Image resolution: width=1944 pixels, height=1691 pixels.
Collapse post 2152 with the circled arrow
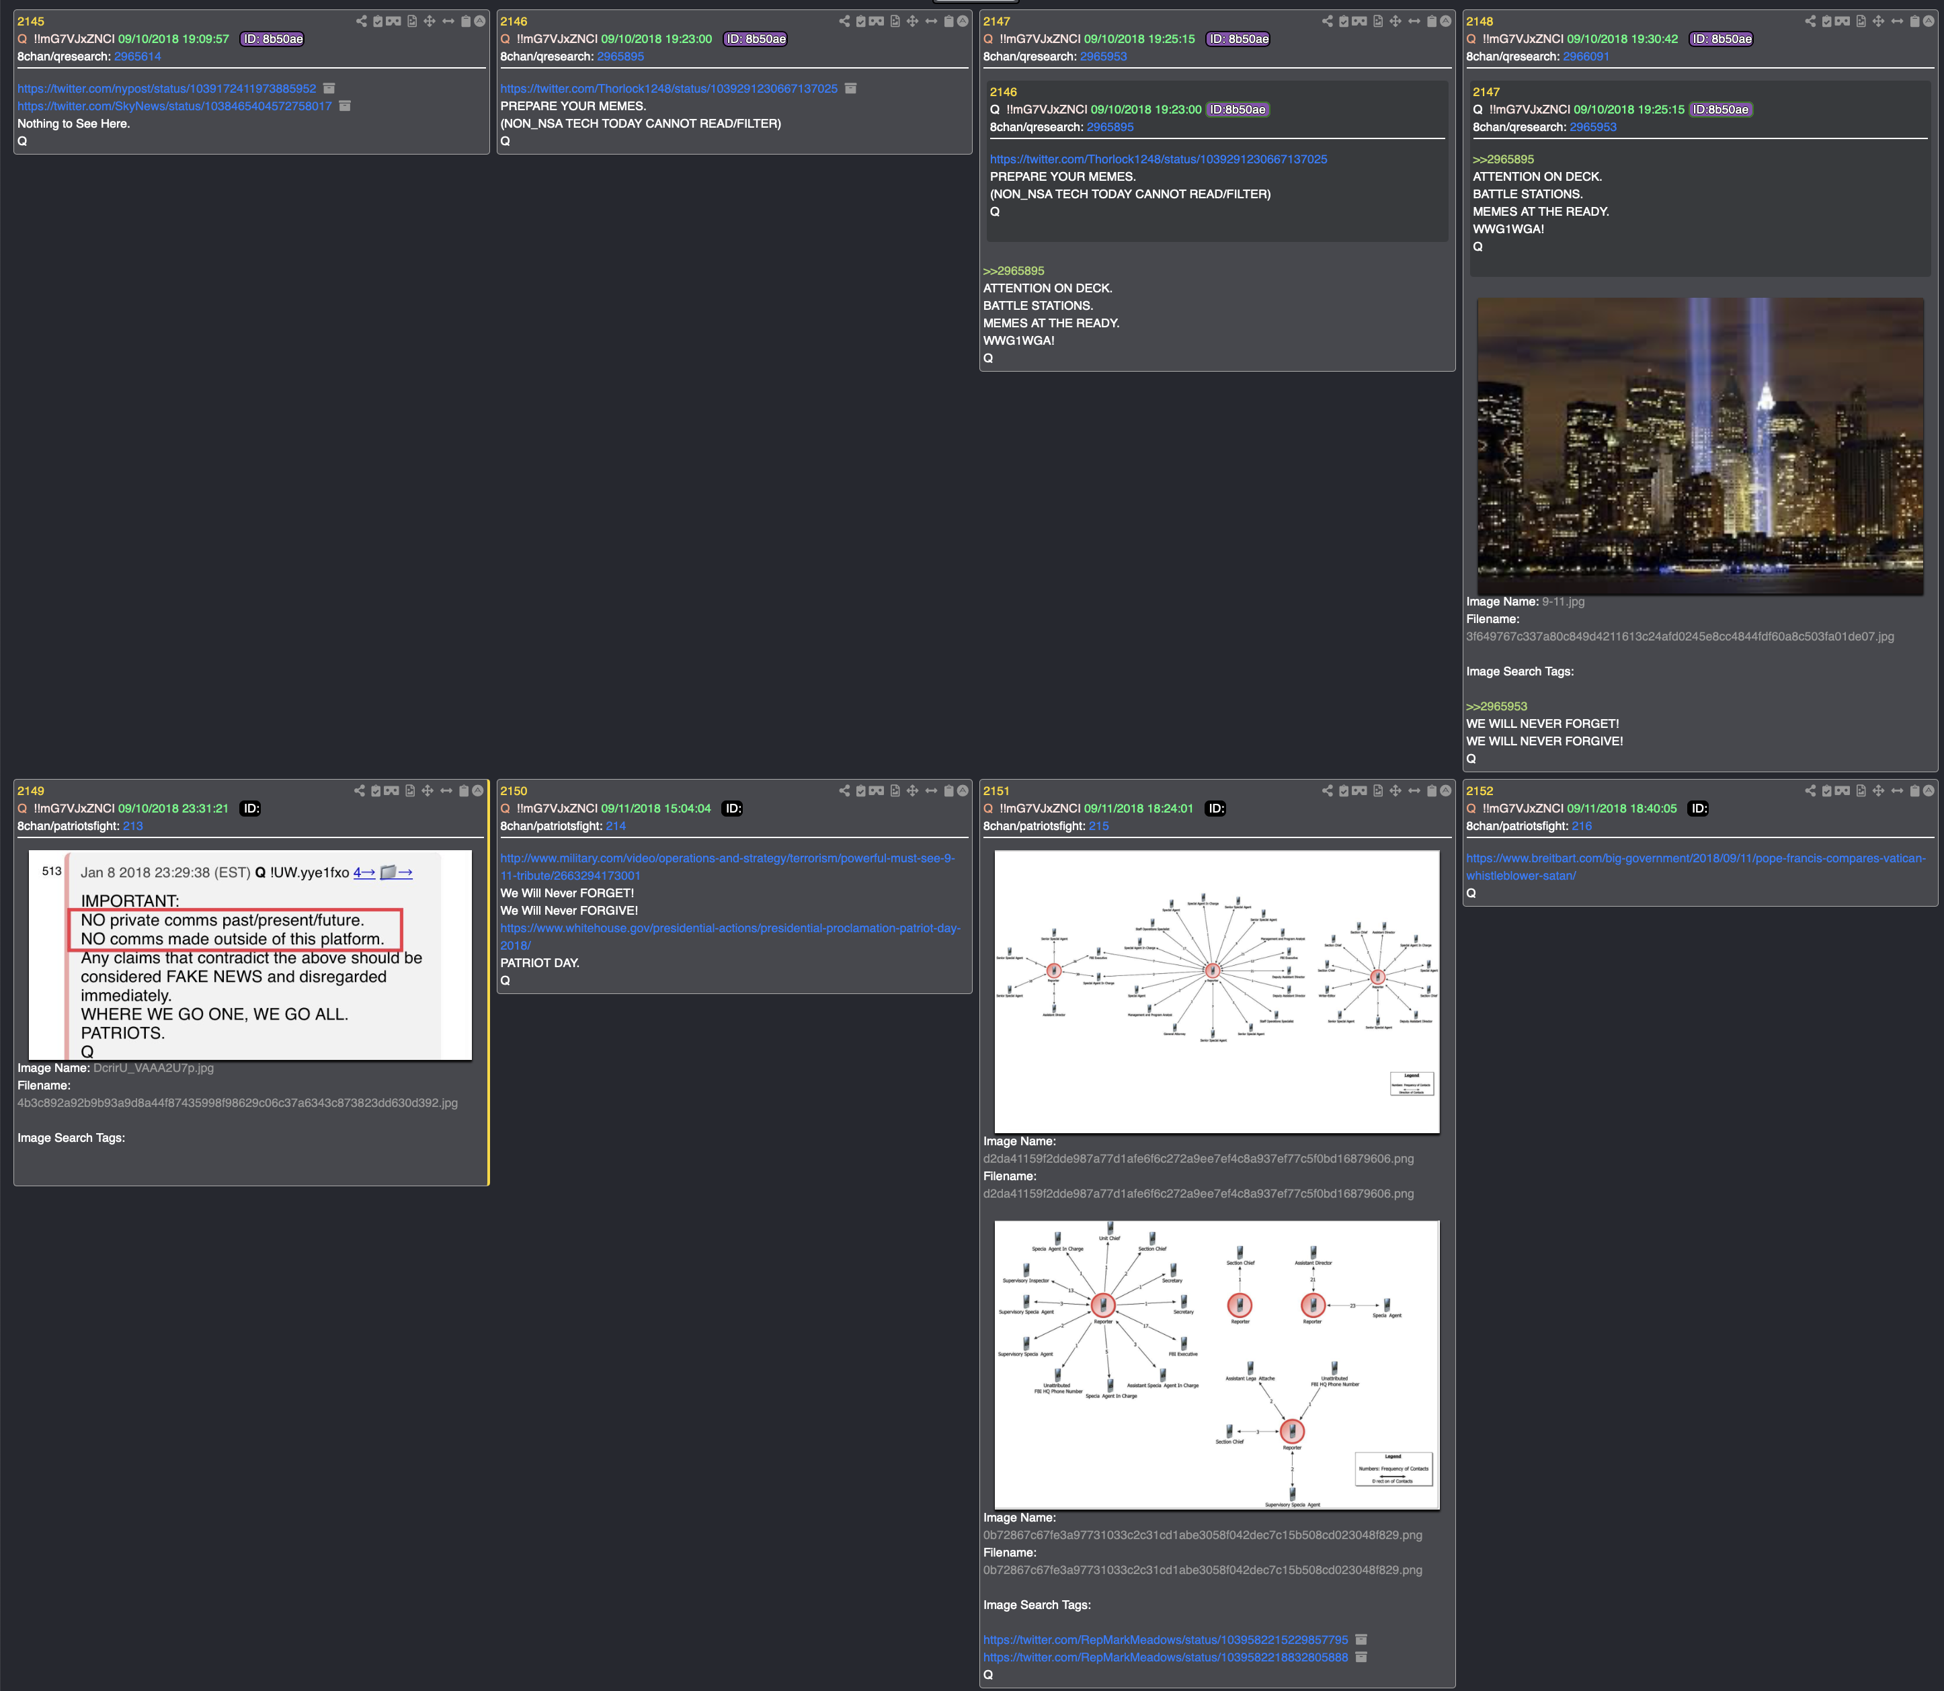(1929, 791)
